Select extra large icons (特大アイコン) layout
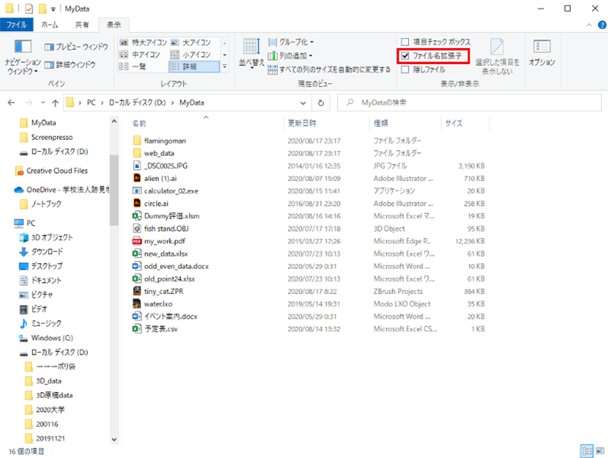This screenshot has height=458, width=608. [x=143, y=43]
